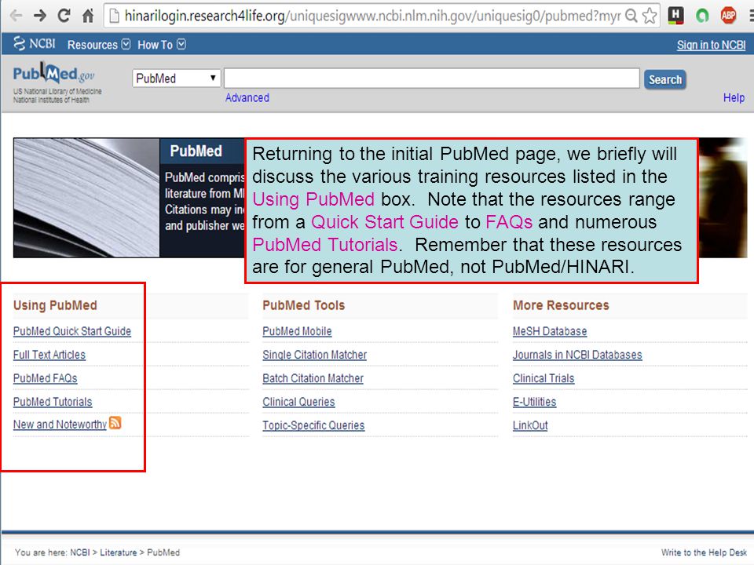Open Batch Citation Matcher

click(x=313, y=378)
